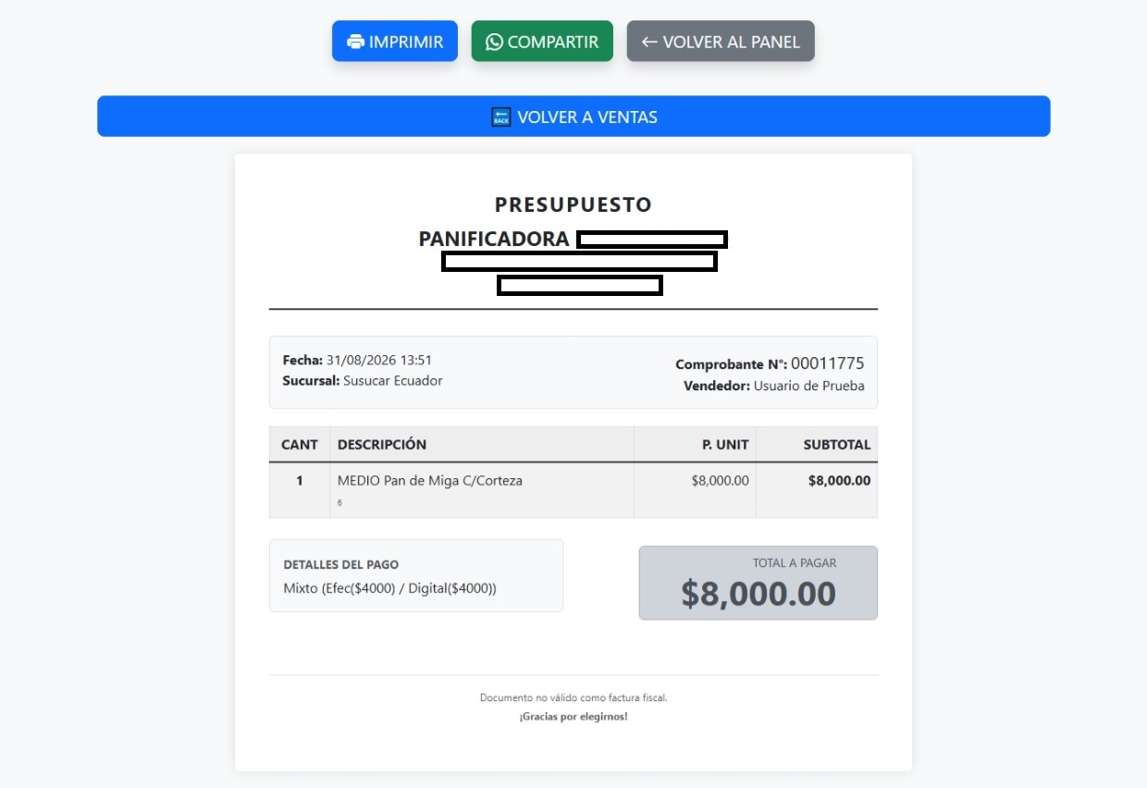The width and height of the screenshot is (1147, 788).
Task: Click the Sucursal value Susucar Ecuador
Action: 393,380
